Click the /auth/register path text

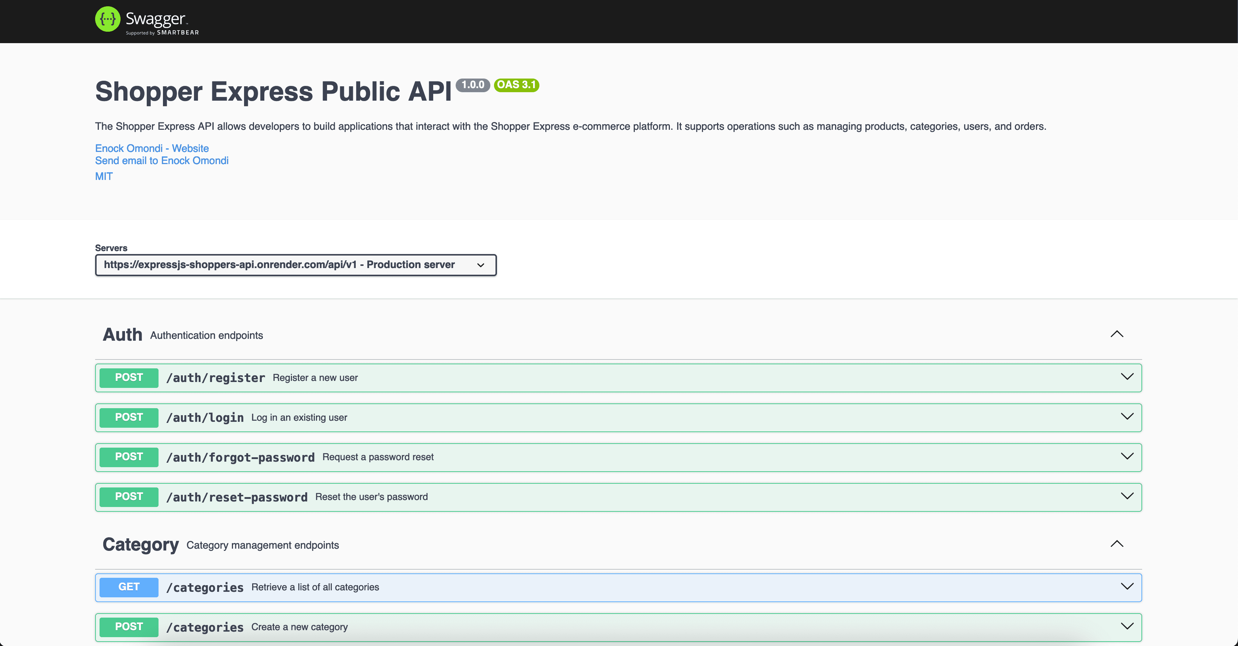(215, 378)
